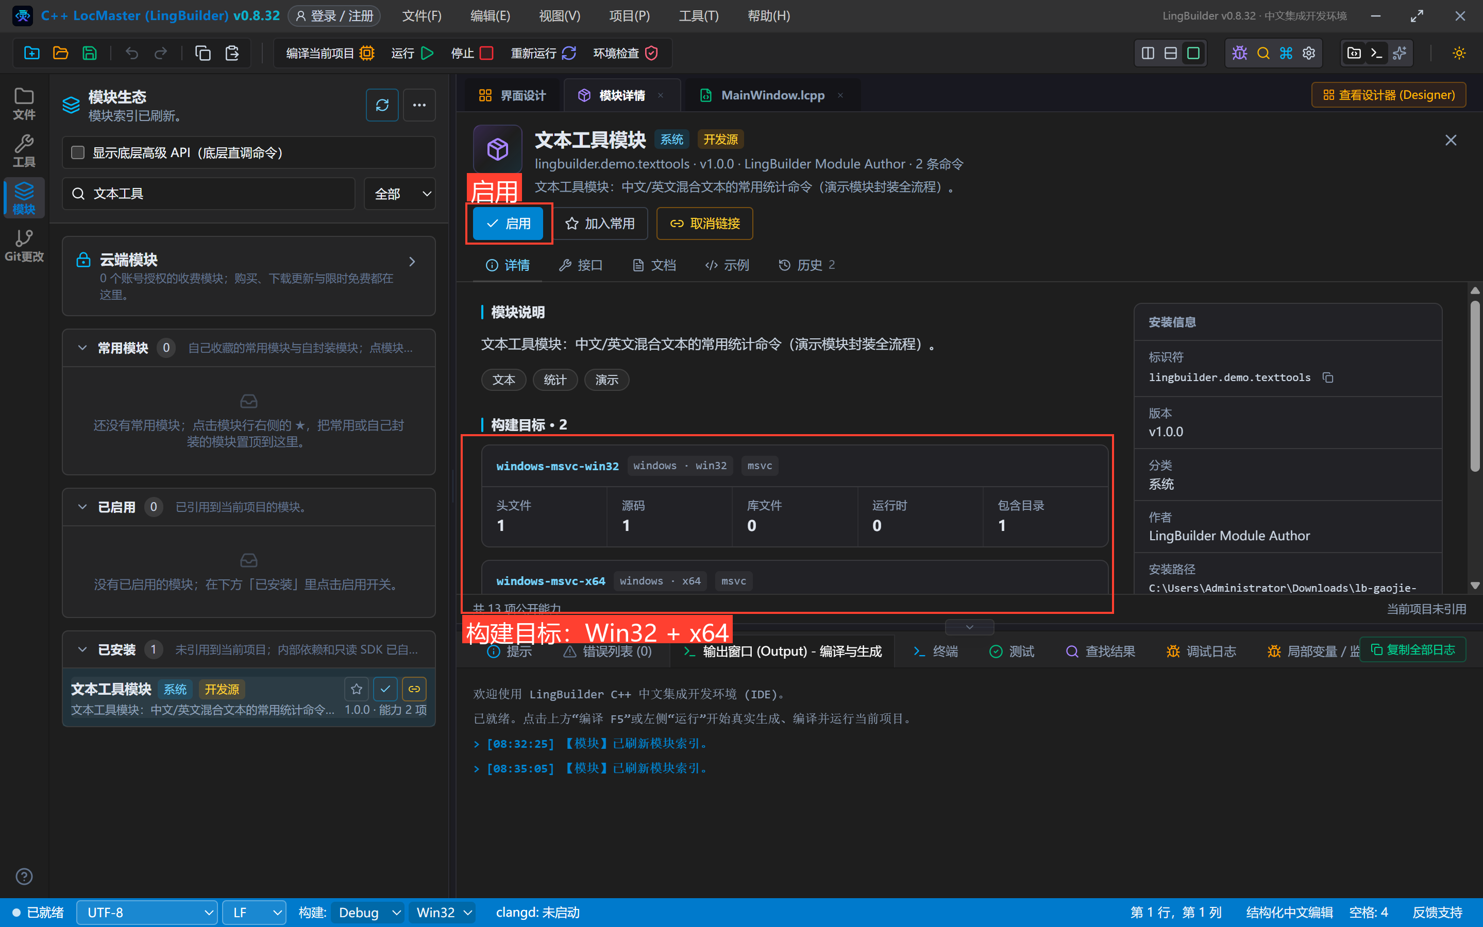Image resolution: width=1483 pixels, height=927 pixels.
Task: Open the 全部 filter dropdown
Action: click(x=400, y=194)
